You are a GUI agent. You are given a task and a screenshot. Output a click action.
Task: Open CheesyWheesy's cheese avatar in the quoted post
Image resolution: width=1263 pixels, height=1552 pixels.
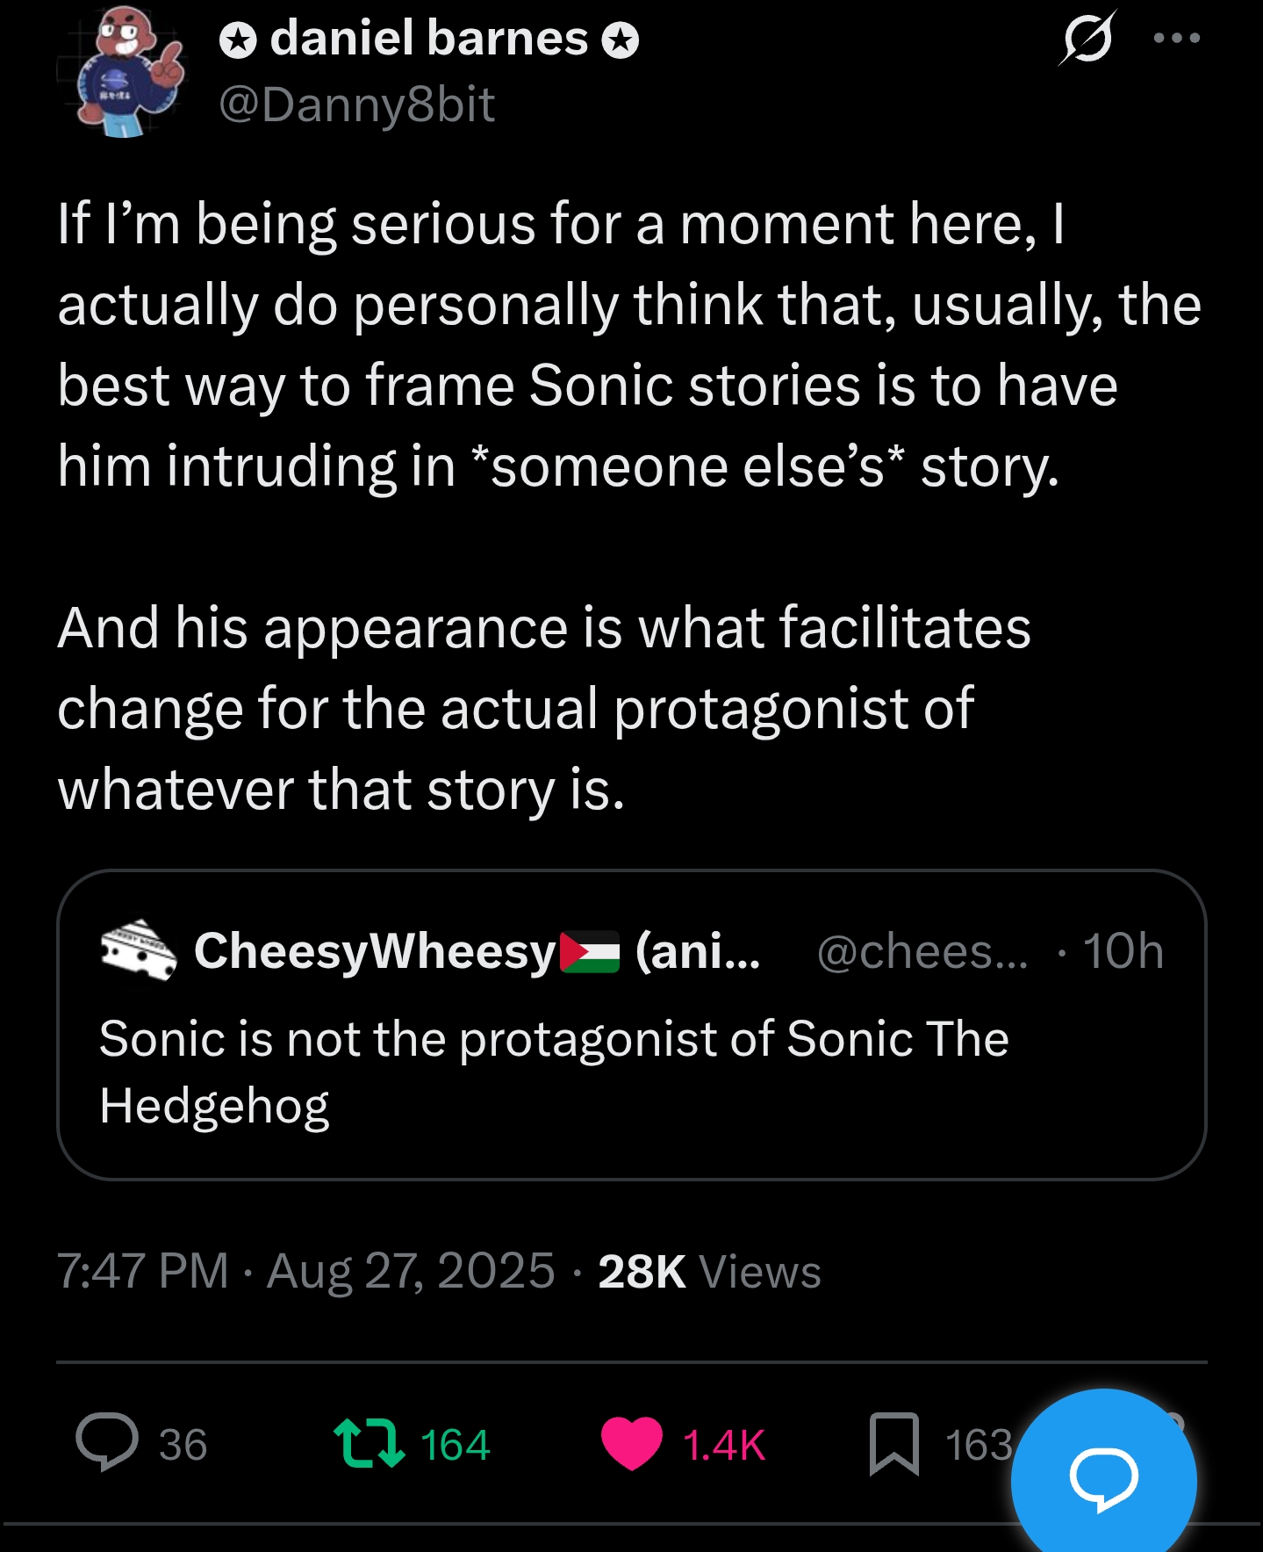click(139, 950)
